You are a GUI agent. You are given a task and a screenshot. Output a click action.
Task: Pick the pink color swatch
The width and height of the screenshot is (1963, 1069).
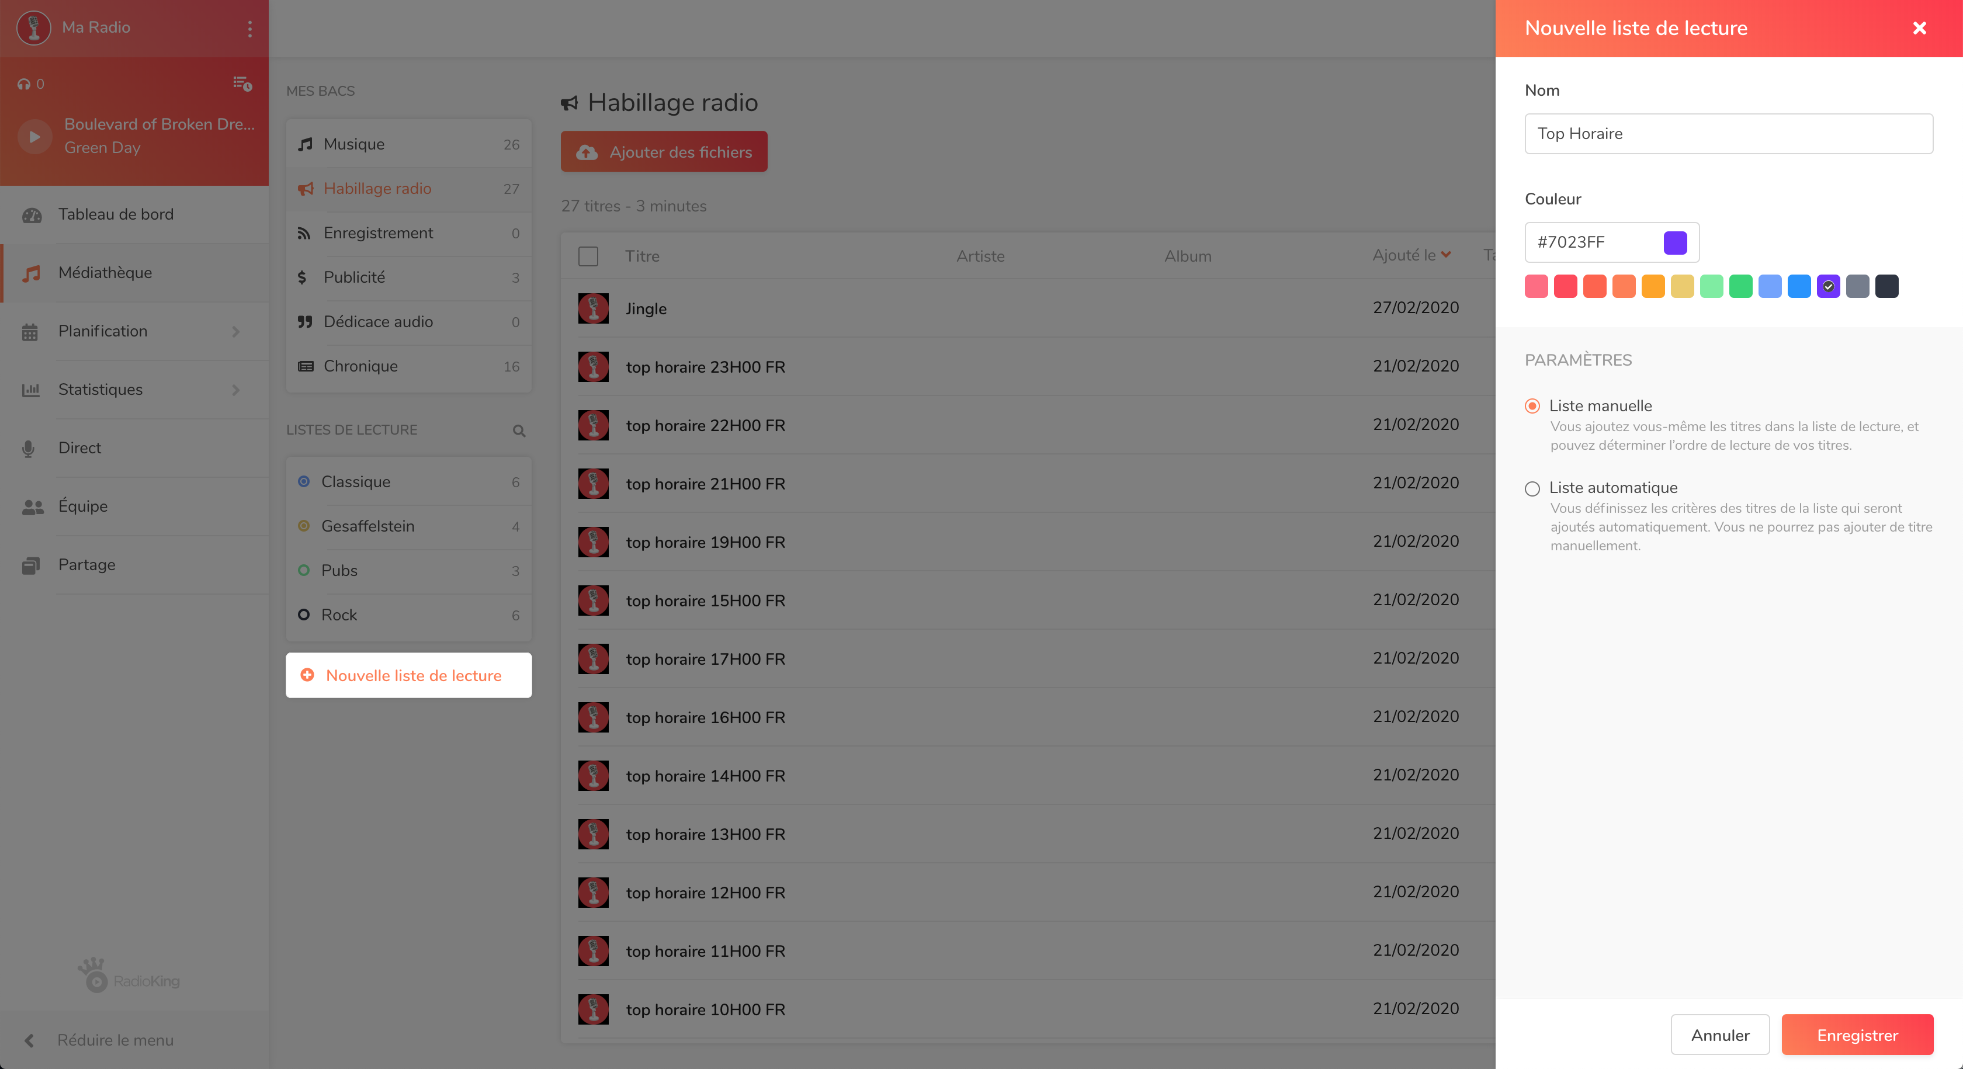[x=1537, y=286]
